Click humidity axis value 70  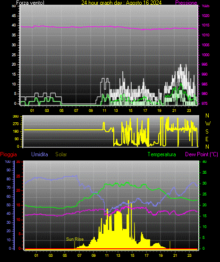coord(8,187)
